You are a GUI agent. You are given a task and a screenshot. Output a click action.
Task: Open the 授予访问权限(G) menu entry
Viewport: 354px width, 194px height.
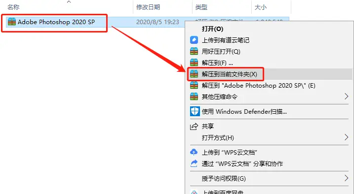point(224,178)
